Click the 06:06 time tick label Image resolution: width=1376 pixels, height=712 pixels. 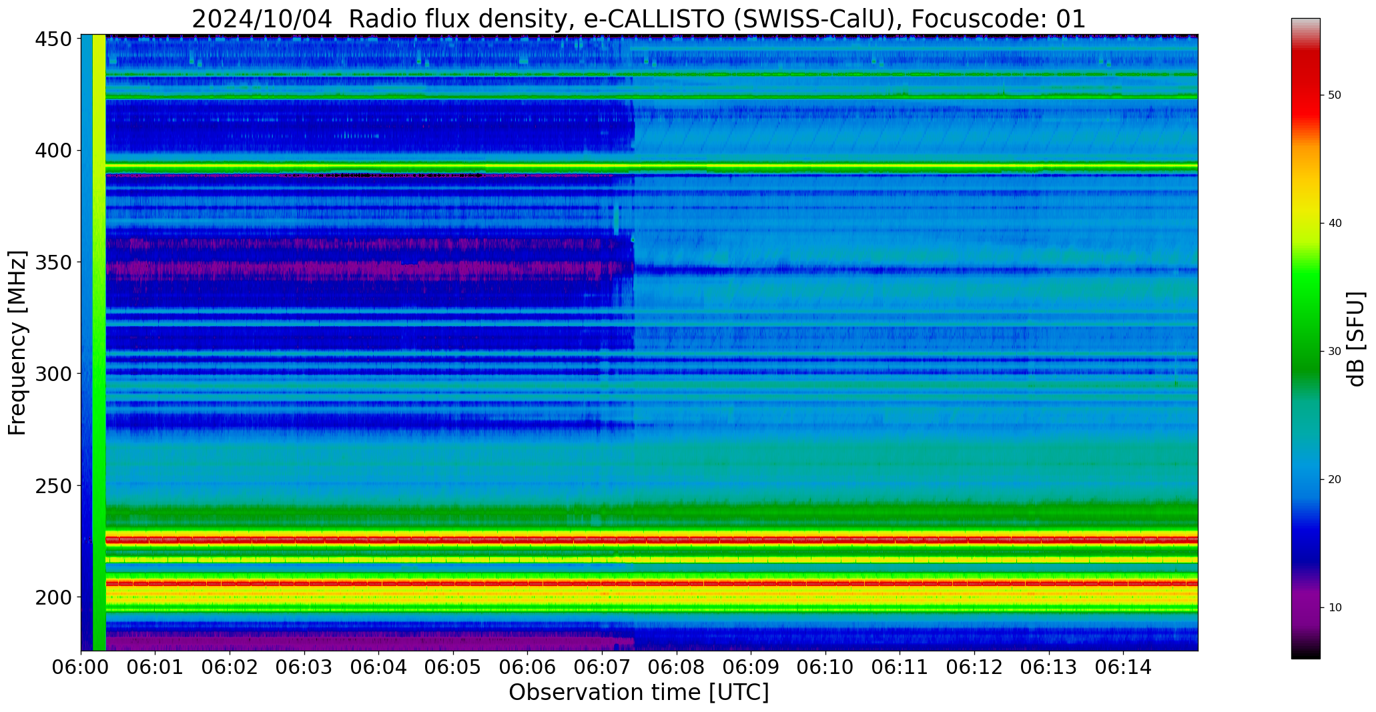pos(528,667)
